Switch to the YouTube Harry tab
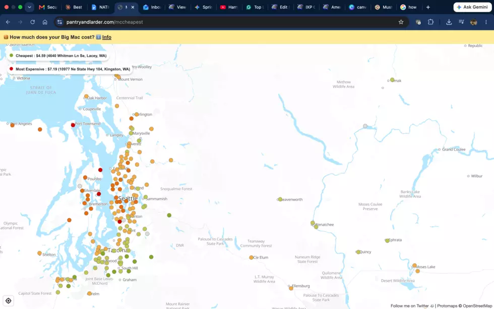This screenshot has height=309, width=494. 229,7
